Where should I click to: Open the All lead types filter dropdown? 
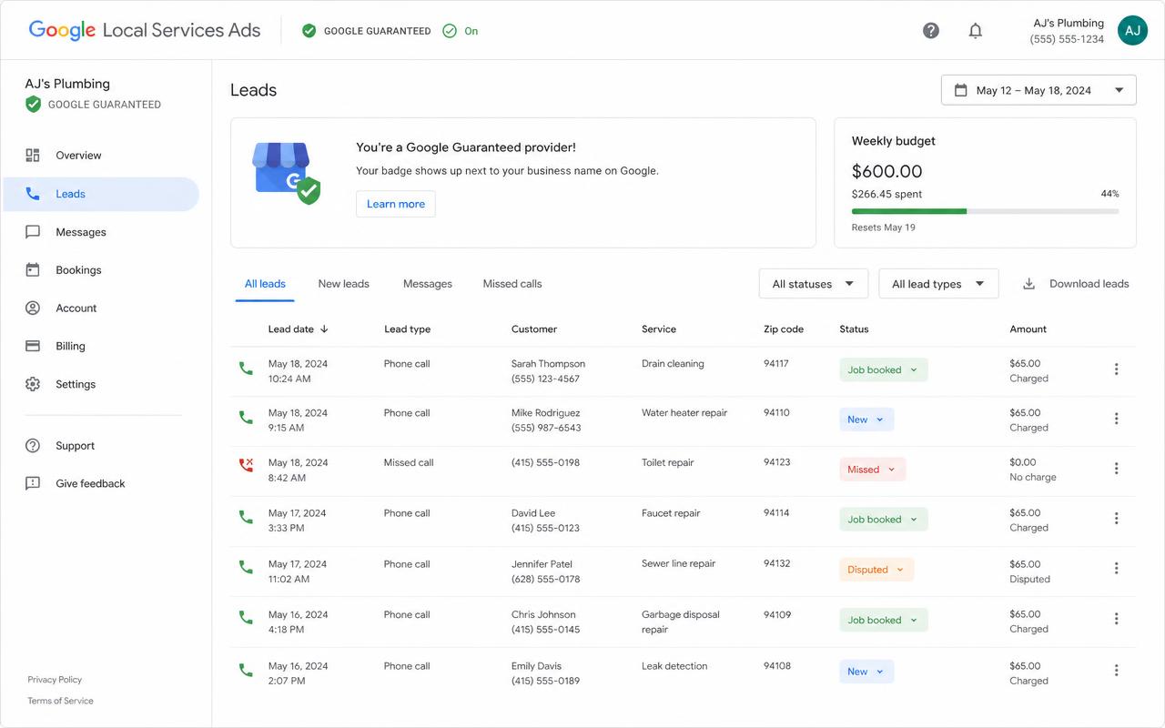[938, 284]
